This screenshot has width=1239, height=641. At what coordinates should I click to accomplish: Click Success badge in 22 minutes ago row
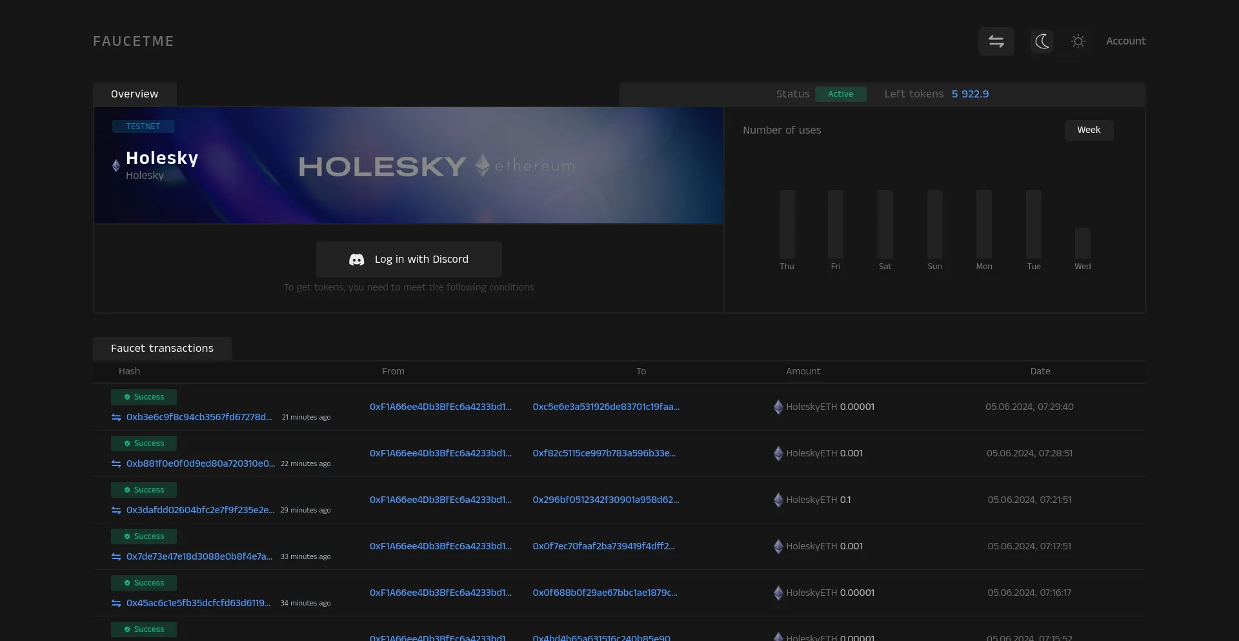(x=144, y=443)
